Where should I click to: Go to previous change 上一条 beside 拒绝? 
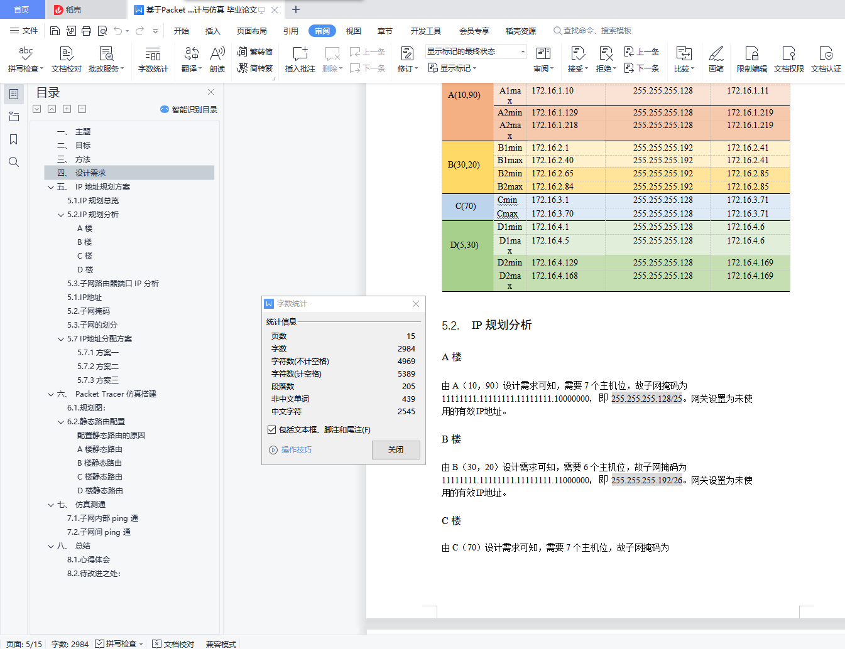click(x=641, y=51)
